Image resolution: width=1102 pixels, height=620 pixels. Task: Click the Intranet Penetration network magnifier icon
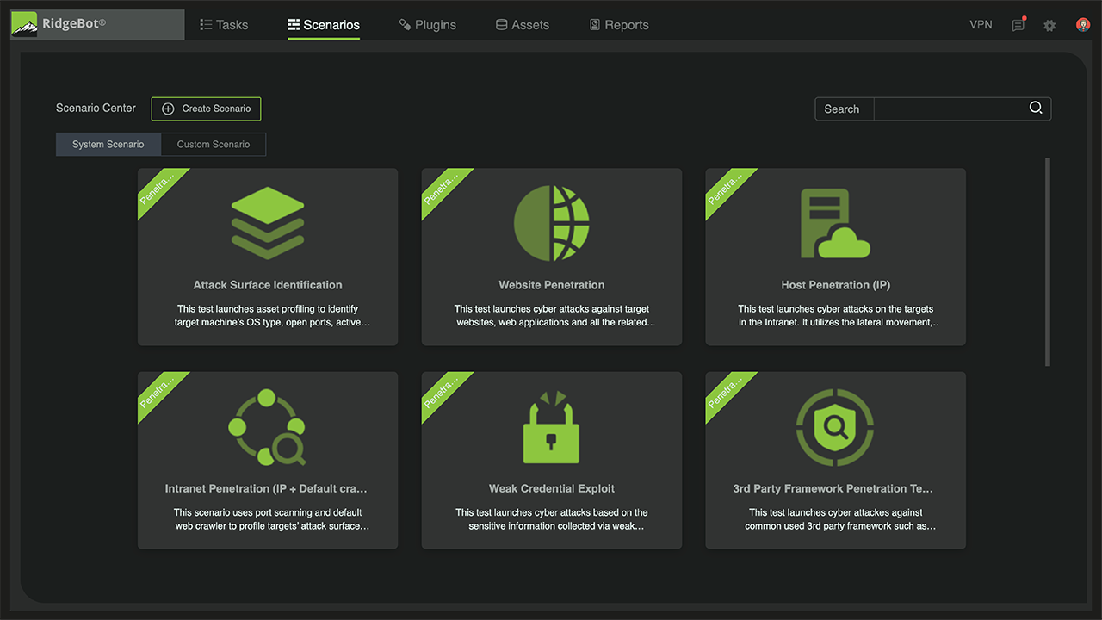point(267,427)
